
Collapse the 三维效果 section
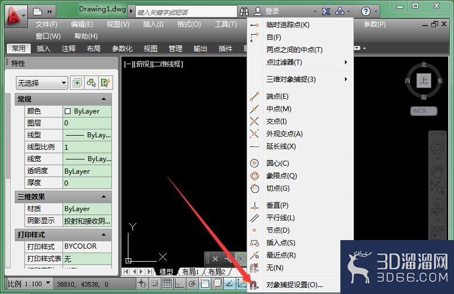click(103, 197)
